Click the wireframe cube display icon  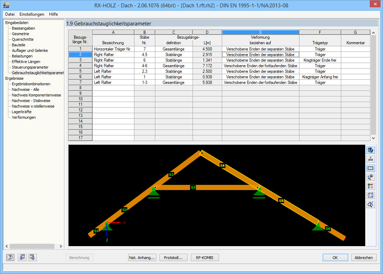coord(370,195)
